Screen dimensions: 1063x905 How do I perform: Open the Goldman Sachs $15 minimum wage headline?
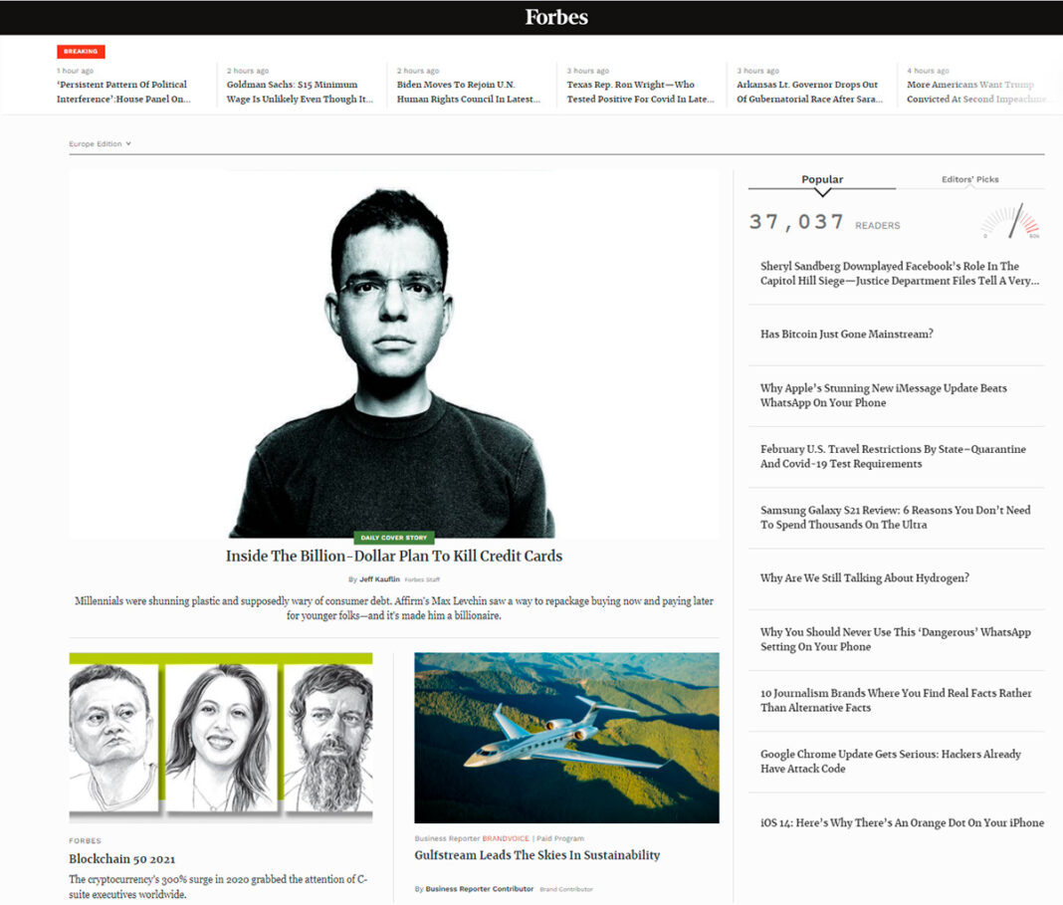[x=300, y=92]
